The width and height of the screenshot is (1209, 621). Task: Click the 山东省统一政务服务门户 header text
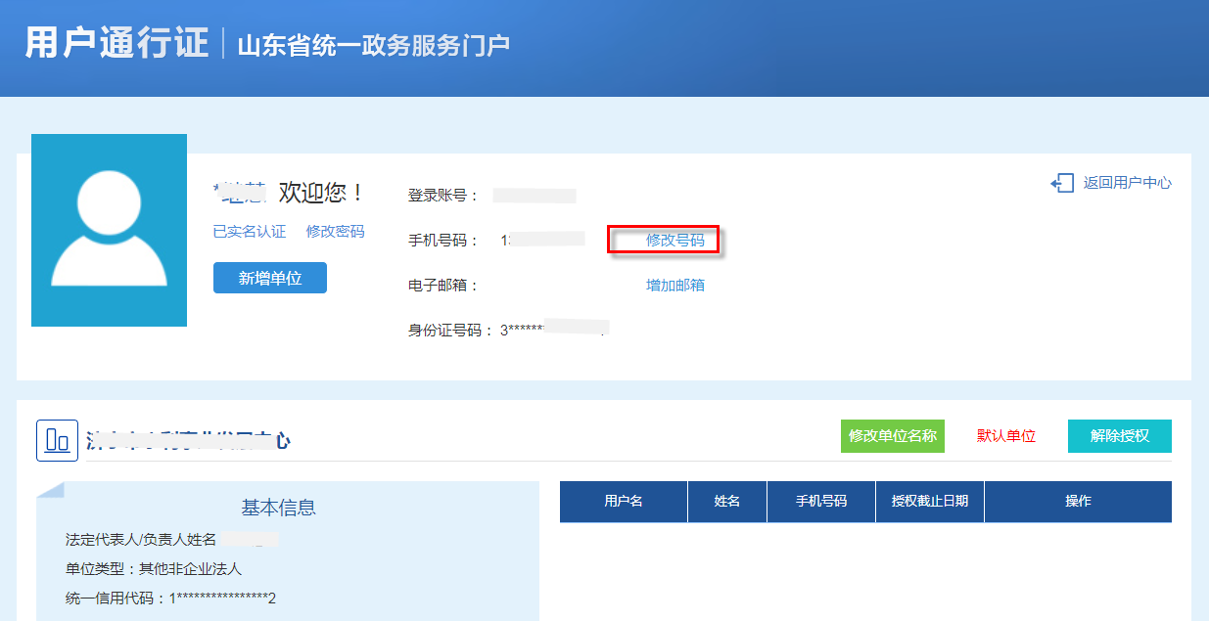[x=373, y=45]
